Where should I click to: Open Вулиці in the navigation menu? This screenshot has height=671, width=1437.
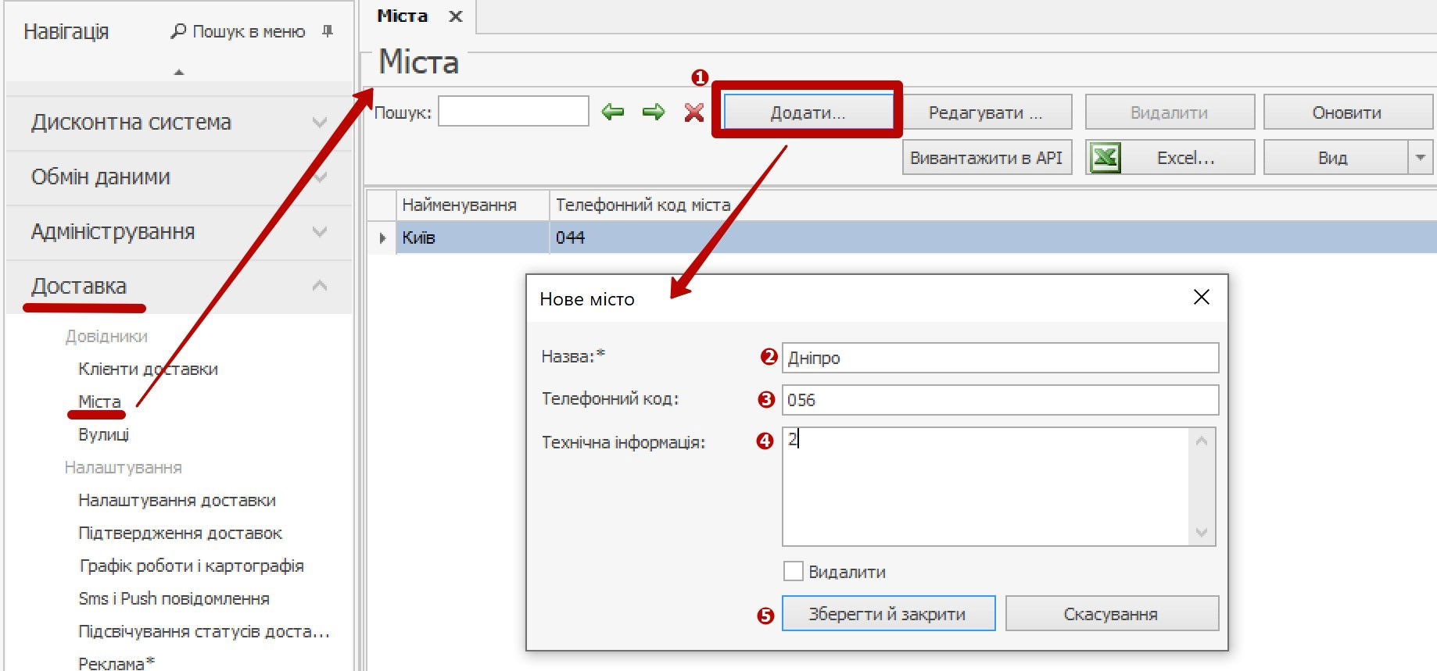tap(103, 434)
